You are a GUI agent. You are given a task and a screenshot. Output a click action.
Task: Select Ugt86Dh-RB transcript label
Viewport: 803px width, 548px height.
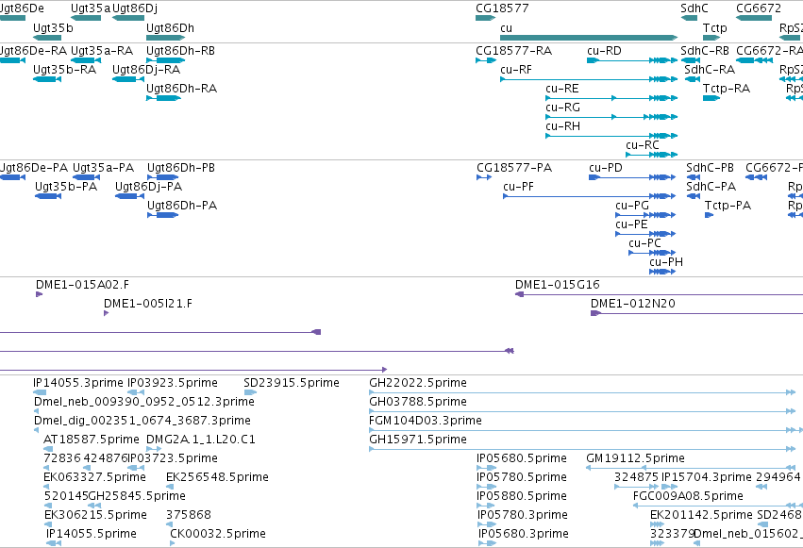click(x=181, y=51)
